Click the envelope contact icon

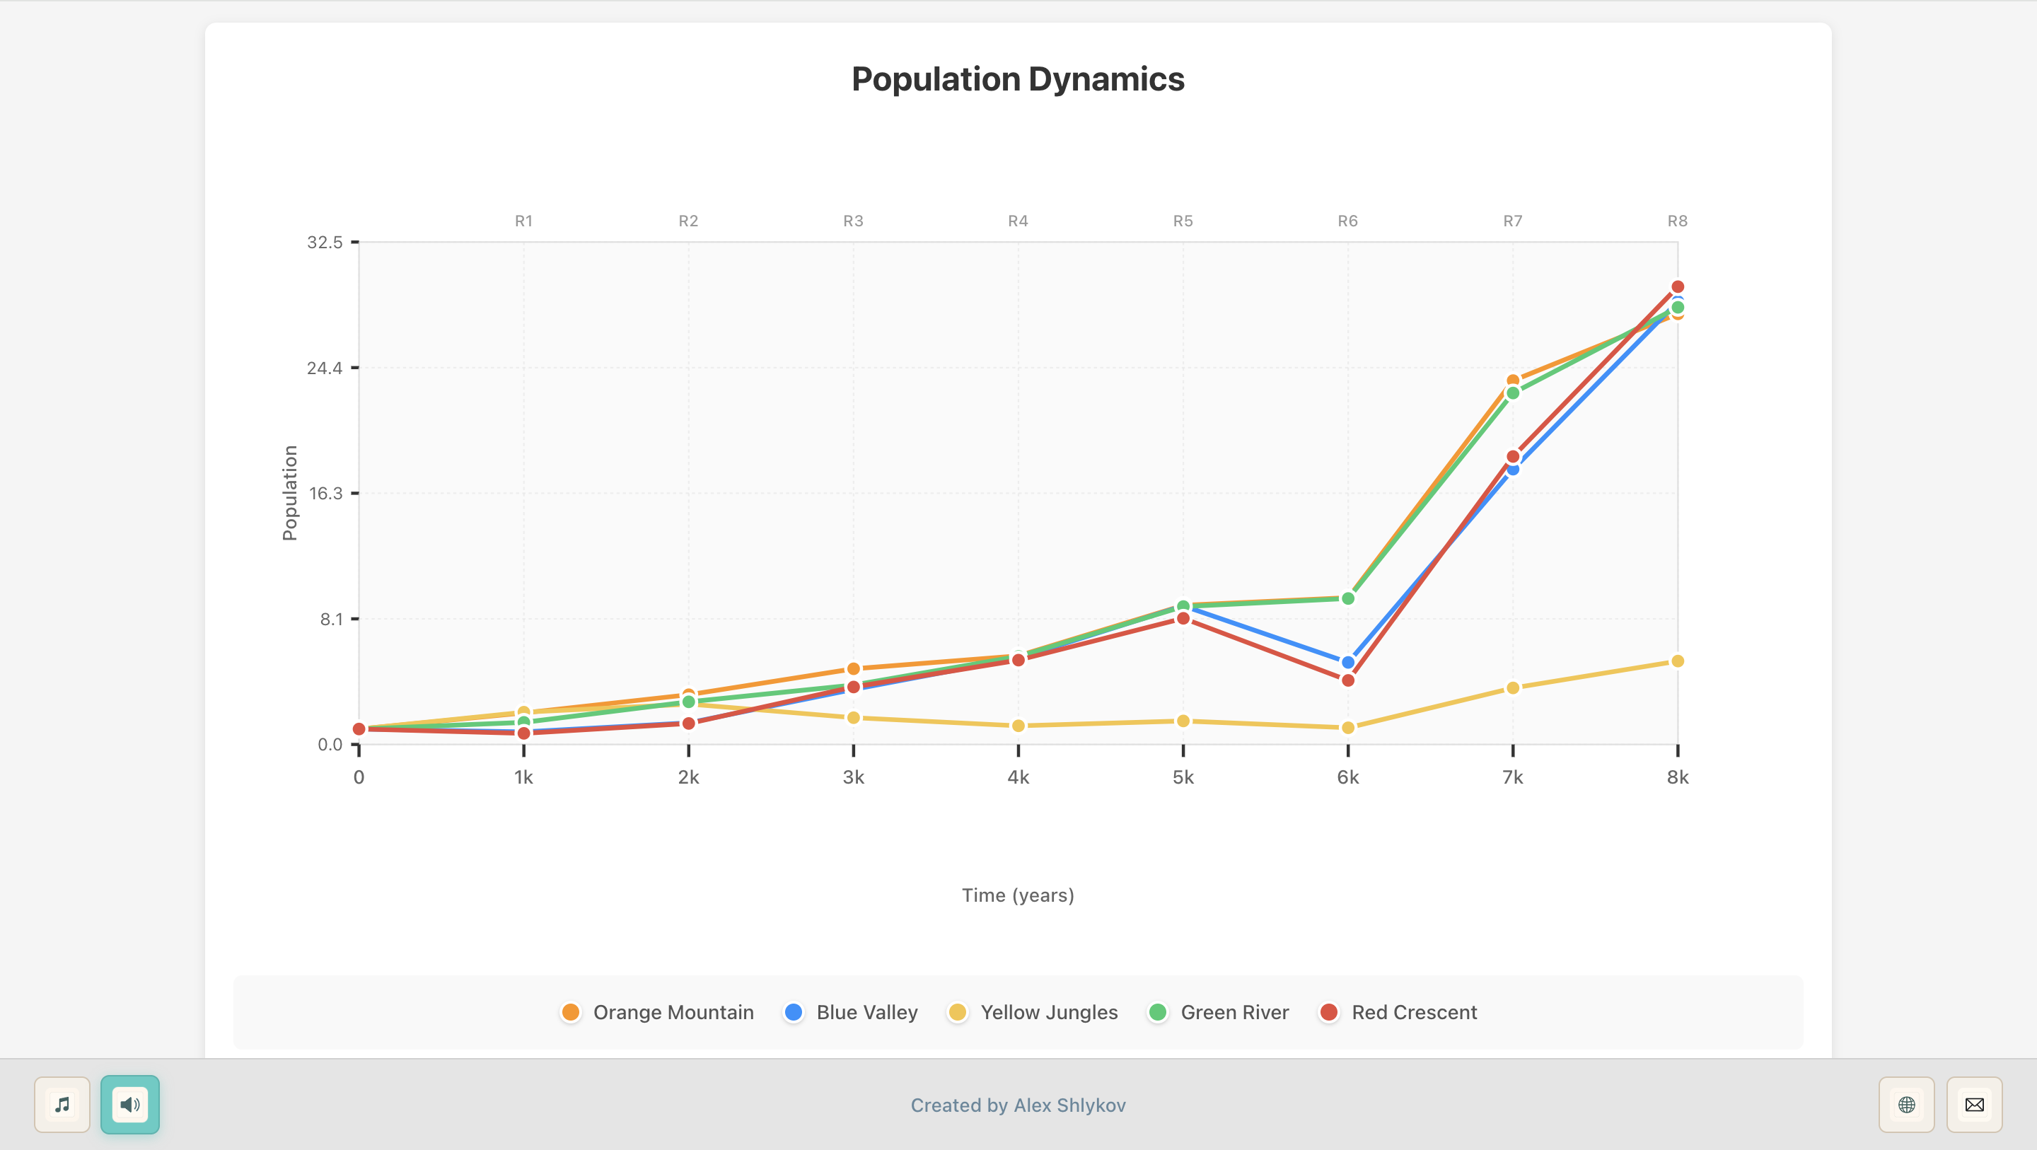click(x=1974, y=1104)
